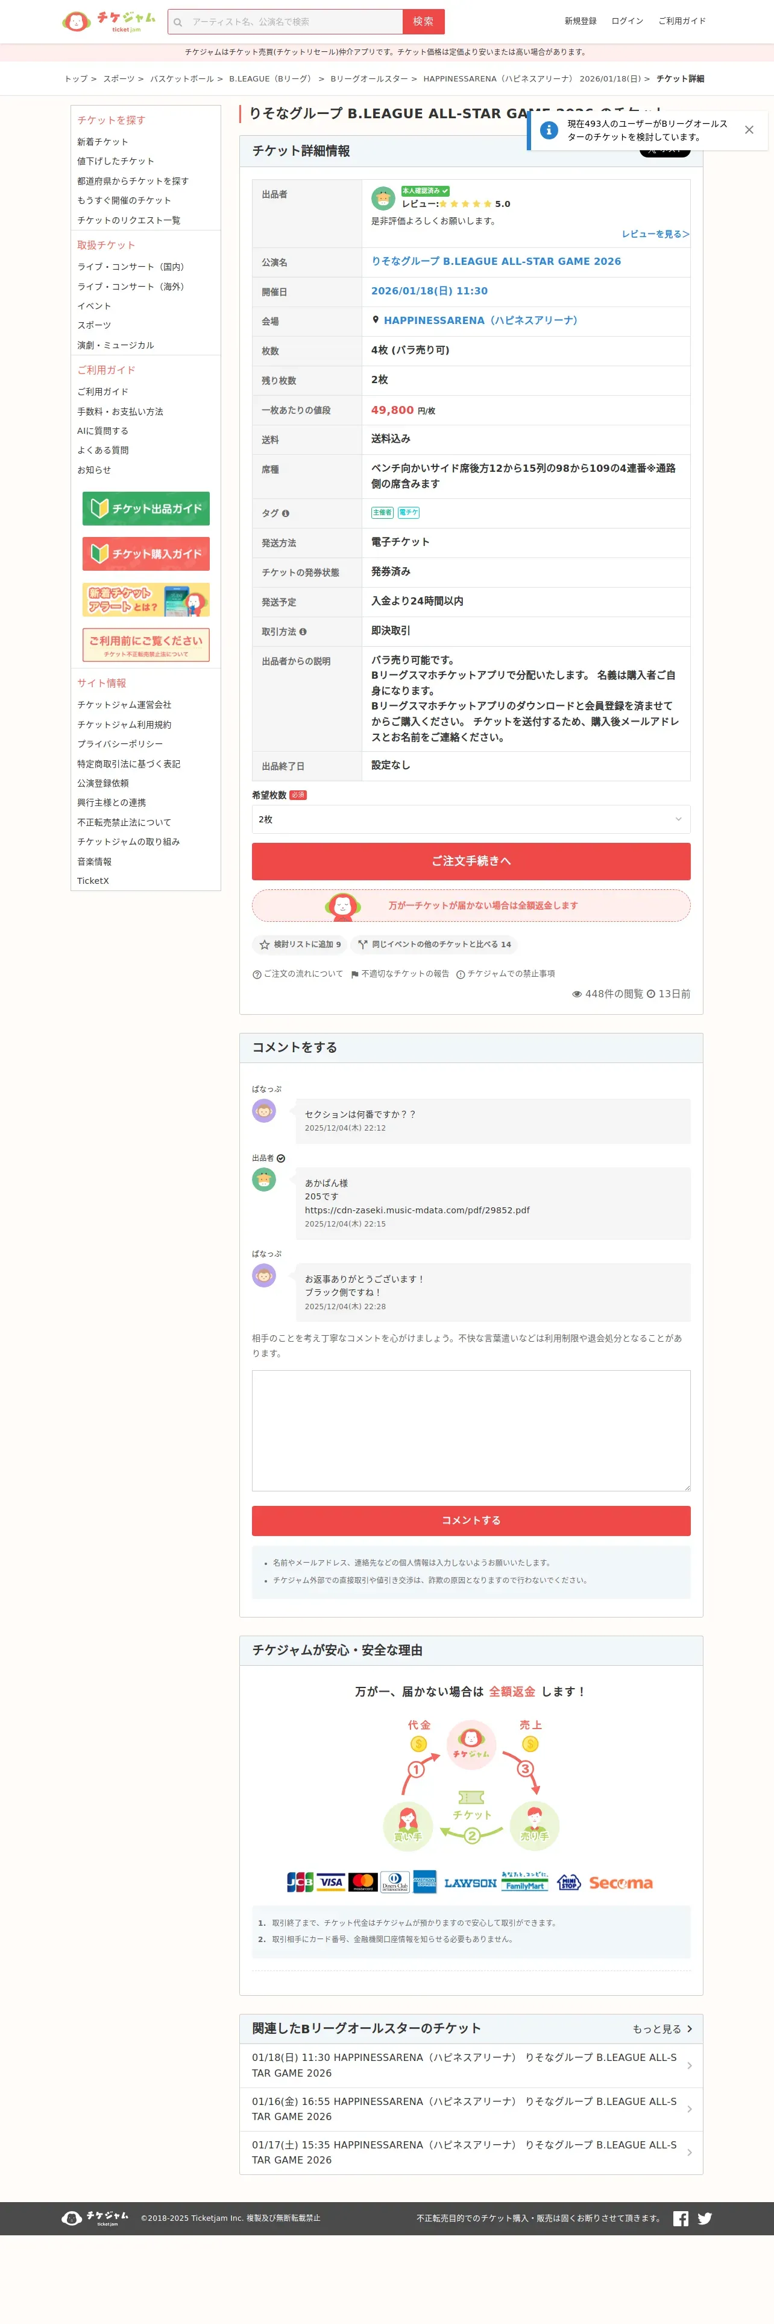774x2324 pixels.
Task: Click the コメントする submit button
Action: [471, 1521]
